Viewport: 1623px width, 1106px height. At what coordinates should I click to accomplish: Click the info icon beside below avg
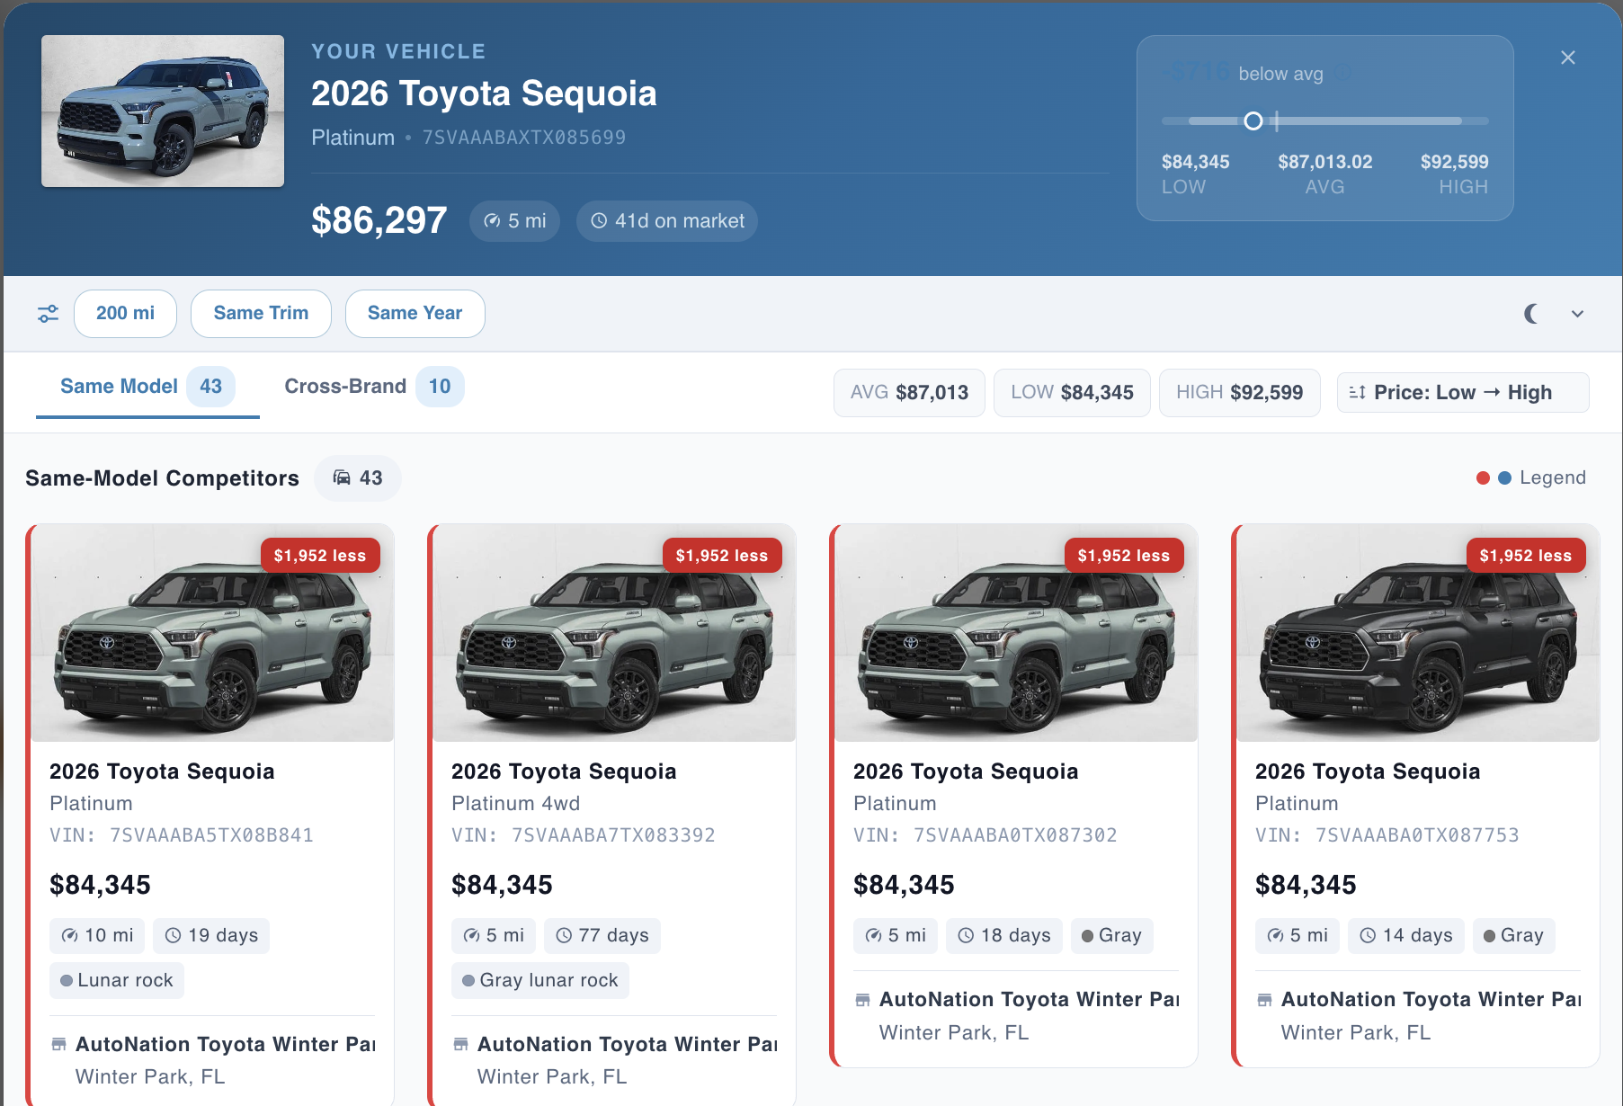[x=1342, y=75]
